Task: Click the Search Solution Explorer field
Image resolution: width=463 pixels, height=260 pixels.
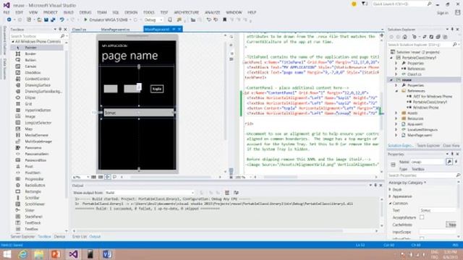Action: click(x=420, y=45)
